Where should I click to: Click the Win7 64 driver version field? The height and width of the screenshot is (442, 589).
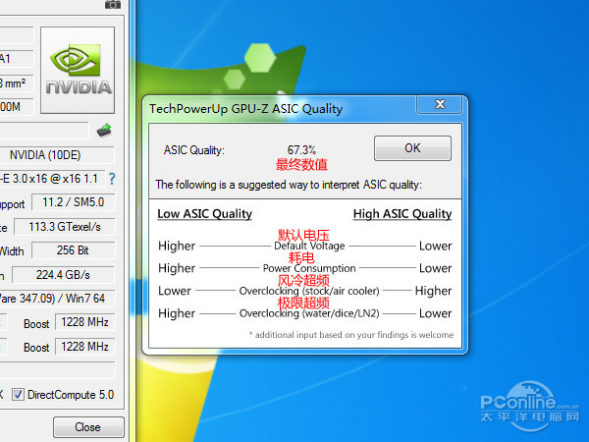pyautogui.click(x=56, y=299)
